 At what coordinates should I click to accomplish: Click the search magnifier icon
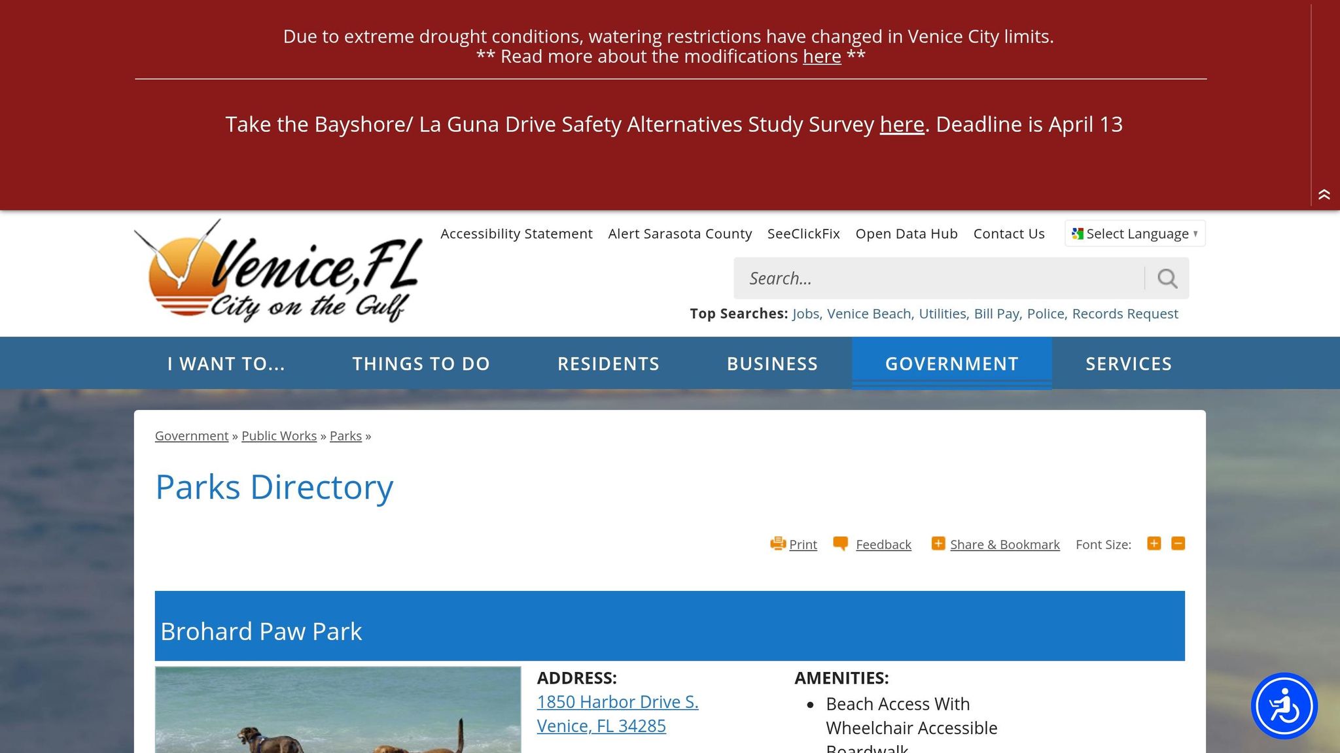click(x=1167, y=278)
